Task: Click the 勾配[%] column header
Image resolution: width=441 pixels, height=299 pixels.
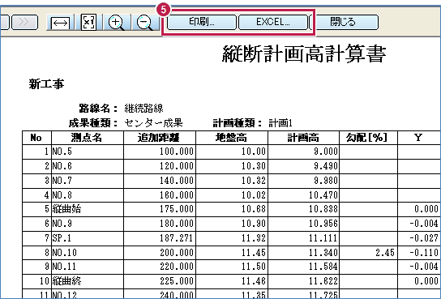Action: pyautogui.click(x=368, y=138)
